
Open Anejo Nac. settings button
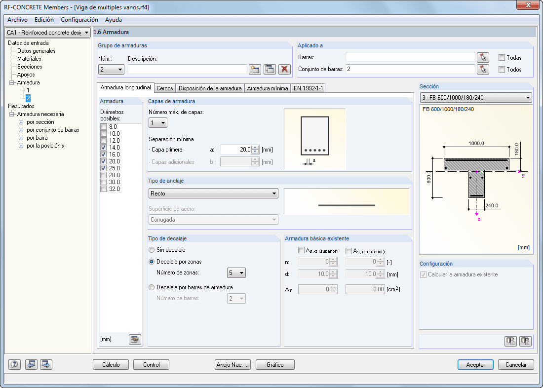pos(233,365)
